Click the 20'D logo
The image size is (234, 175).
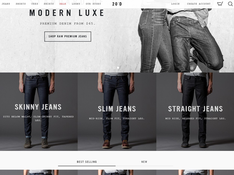[117, 4]
